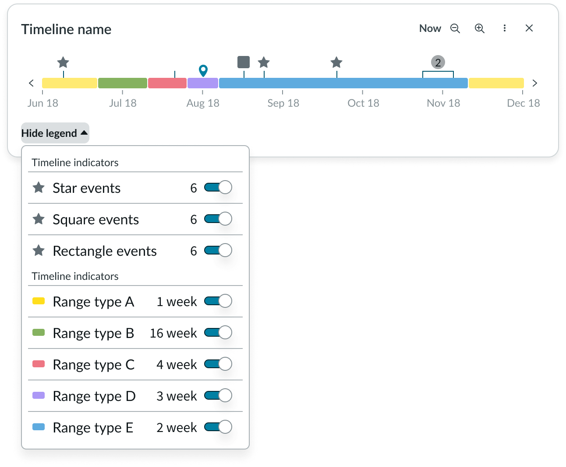Click the green range bar on timeline
Viewport: 566px width, 467px height.
(123, 83)
